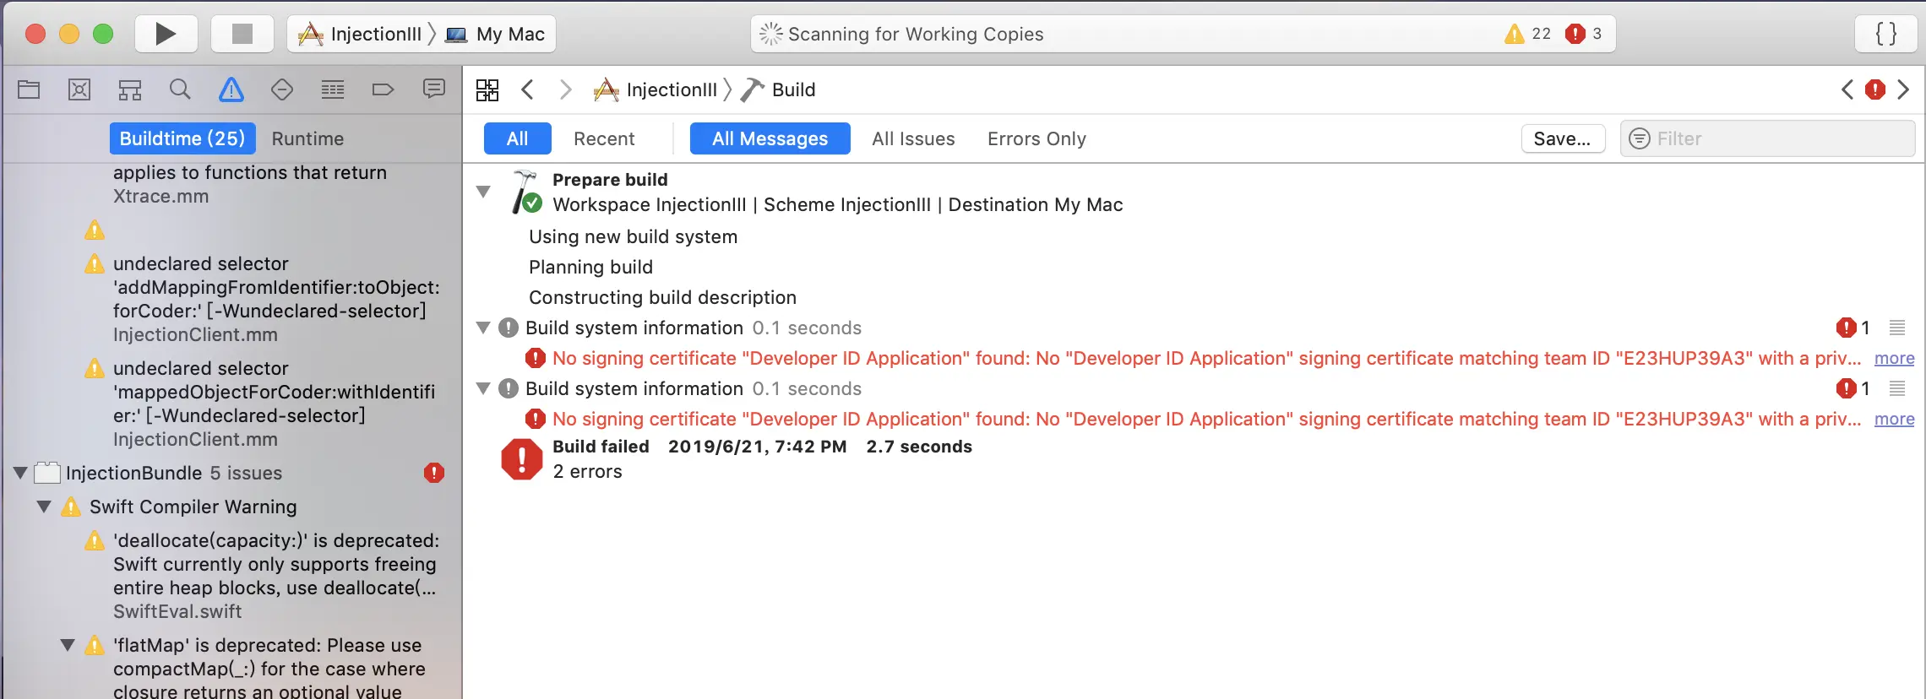Select the All build log filter

(x=517, y=138)
